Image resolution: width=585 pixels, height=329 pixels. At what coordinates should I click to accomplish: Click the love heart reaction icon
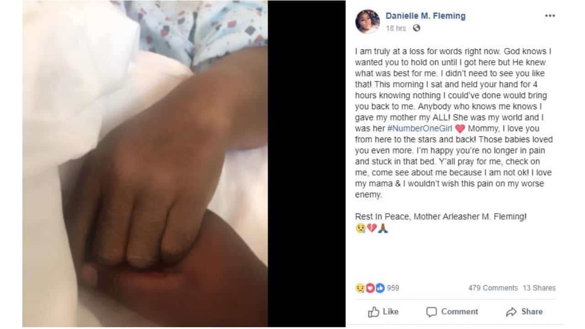tap(370, 288)
